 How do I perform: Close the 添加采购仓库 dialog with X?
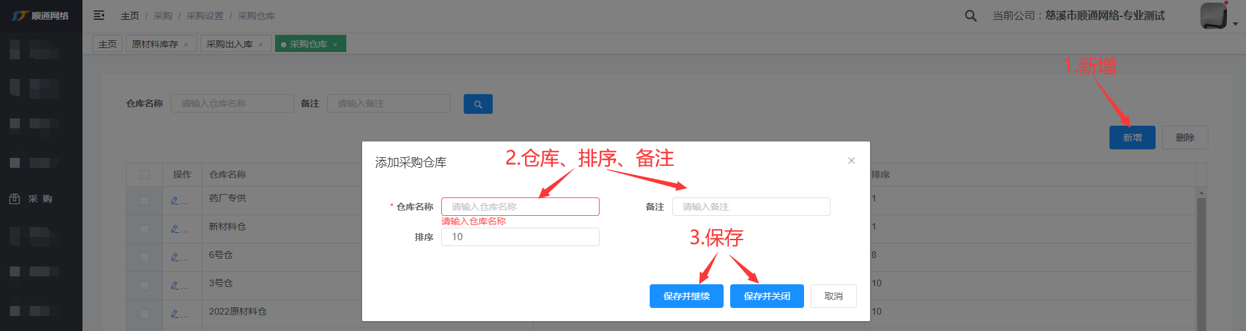(852, 161)
